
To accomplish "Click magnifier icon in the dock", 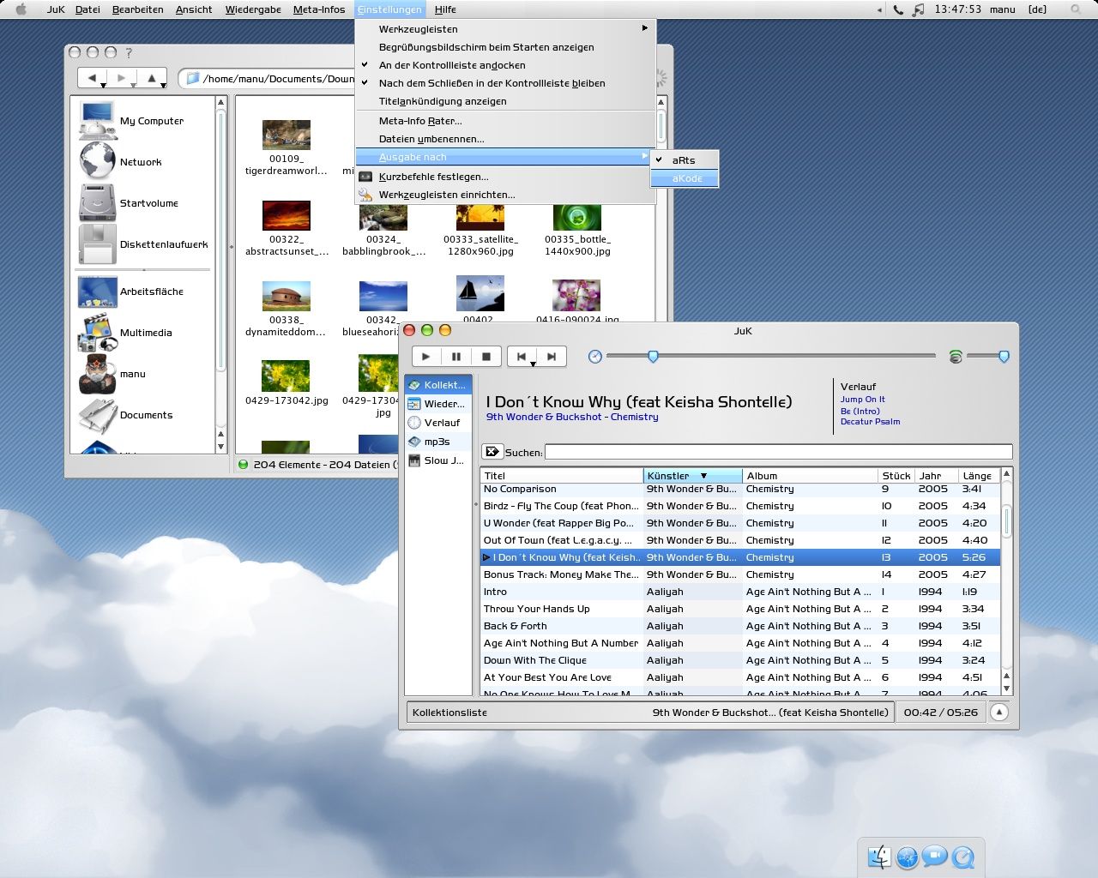I will point(963,857).
